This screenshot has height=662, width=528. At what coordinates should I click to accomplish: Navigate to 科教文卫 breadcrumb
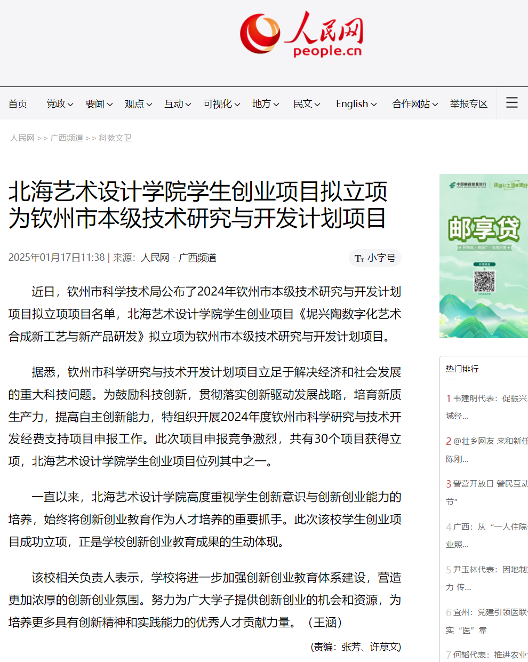(115, 138)
